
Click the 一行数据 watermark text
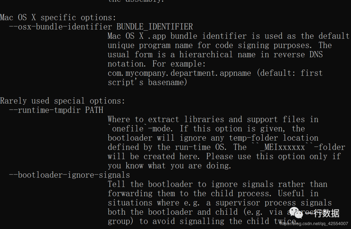[x=322, y=213]
